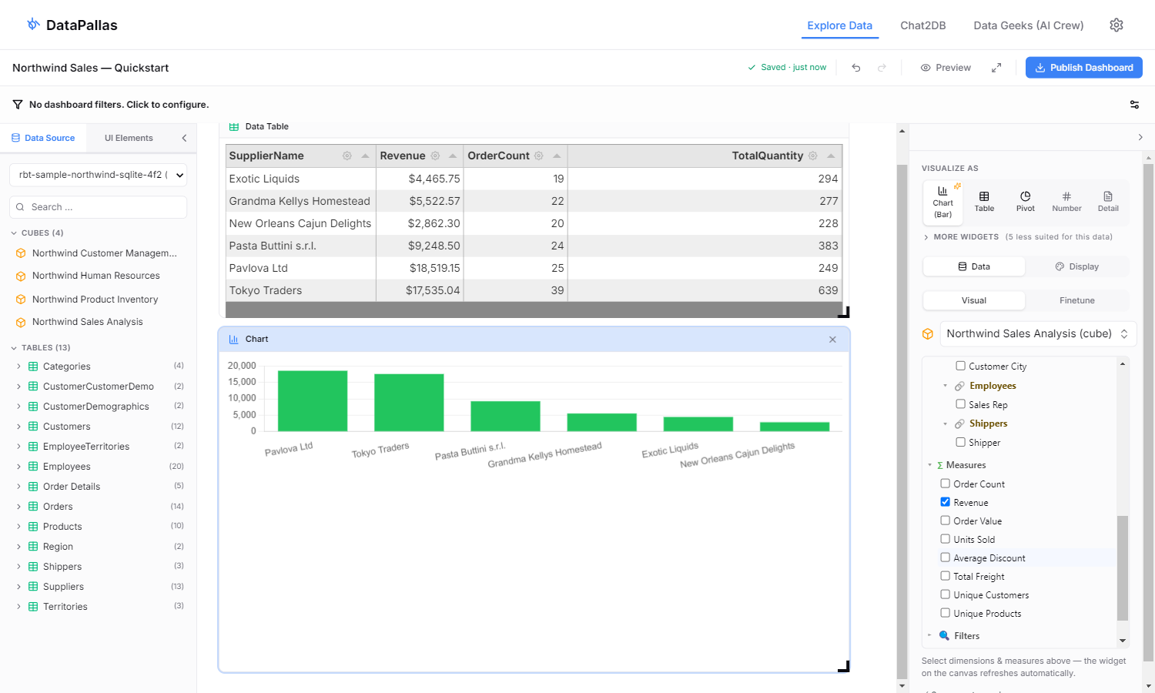Screen dimensions: 1155x693
Task: Open OrderCount column settings gear
Action: (x=539, y=156)
